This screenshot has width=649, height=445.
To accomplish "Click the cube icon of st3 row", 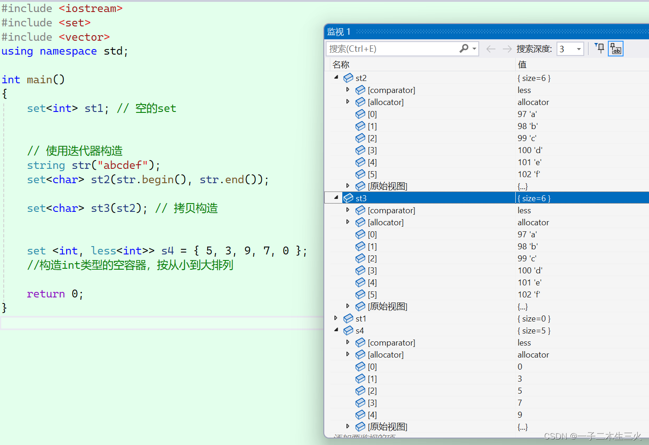I will [348, 198].
